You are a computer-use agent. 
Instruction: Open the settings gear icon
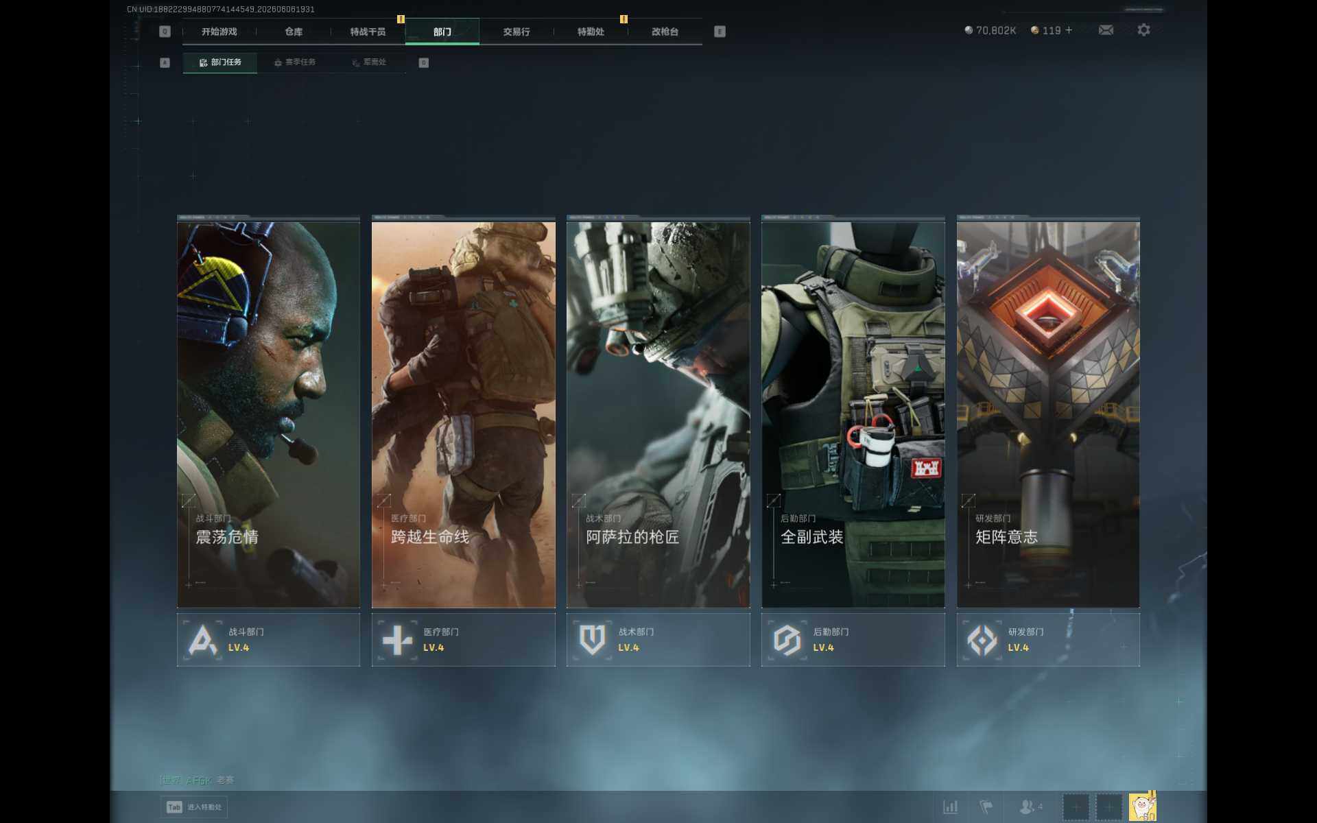[1143, 30]
